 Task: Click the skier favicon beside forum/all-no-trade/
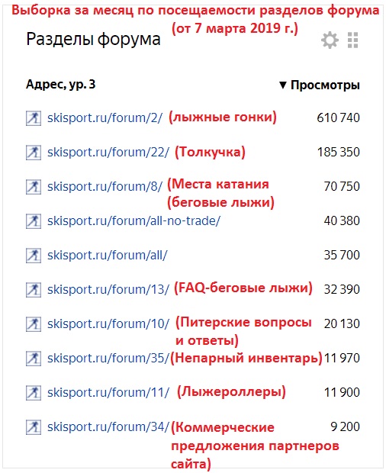(34, 221)
